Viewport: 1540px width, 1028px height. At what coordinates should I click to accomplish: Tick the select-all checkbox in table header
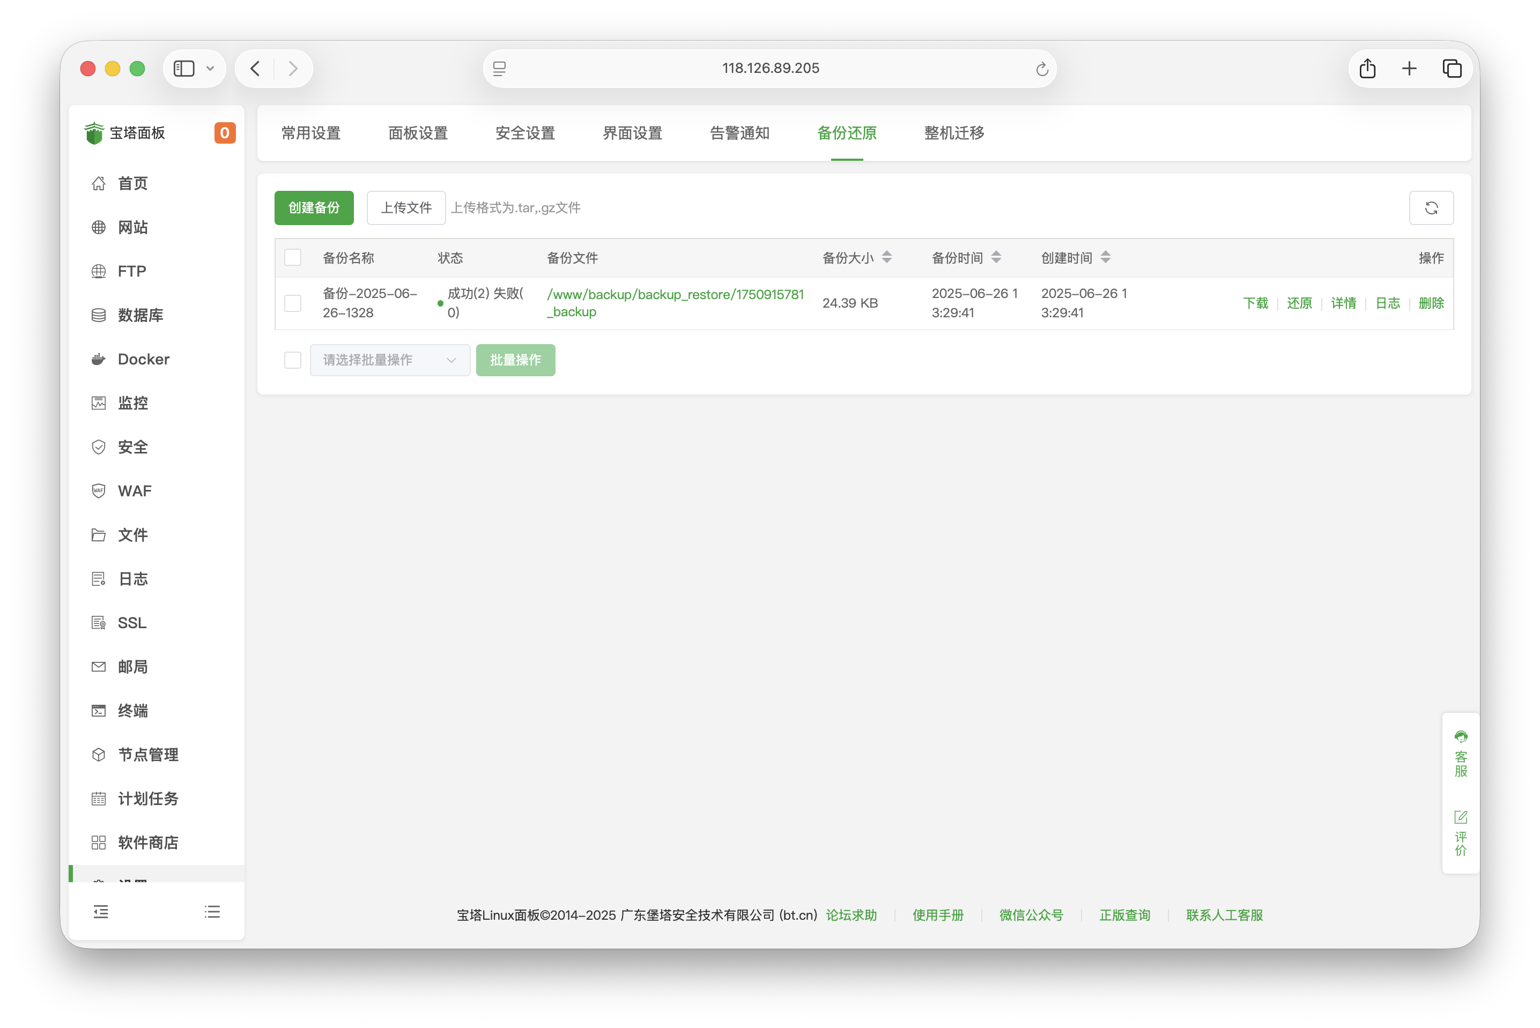click(293, 258)
